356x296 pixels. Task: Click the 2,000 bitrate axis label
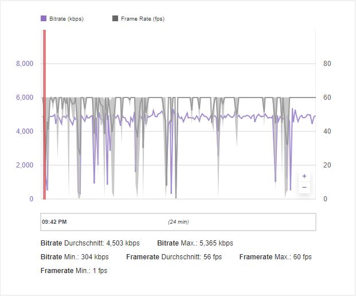[24, 165]
